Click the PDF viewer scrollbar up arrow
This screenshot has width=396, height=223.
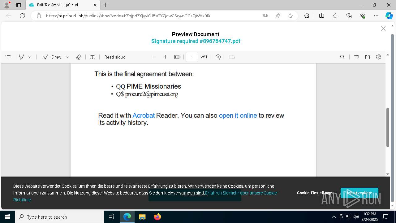pos(388,55)
